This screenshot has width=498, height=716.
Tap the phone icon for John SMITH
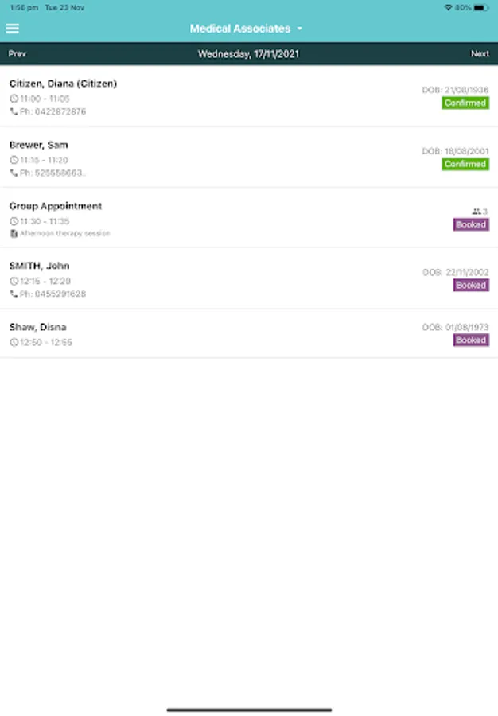[x=14, y=294]
